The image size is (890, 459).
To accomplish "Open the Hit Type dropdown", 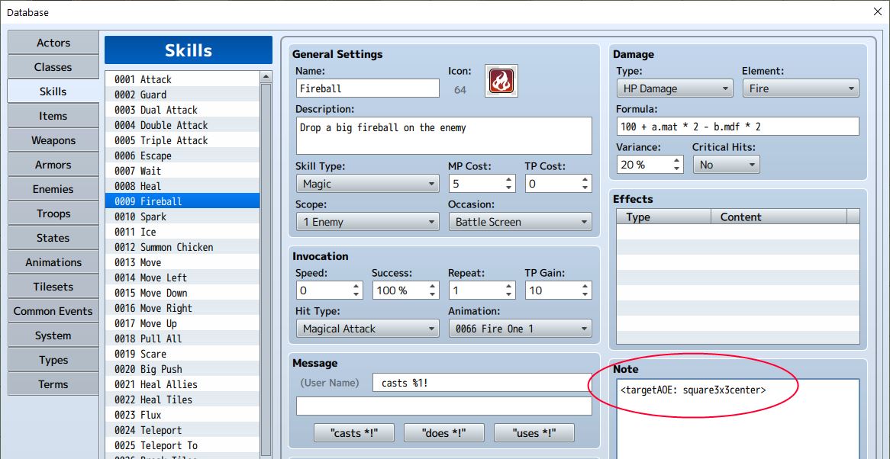I will [x=367, y=329].
